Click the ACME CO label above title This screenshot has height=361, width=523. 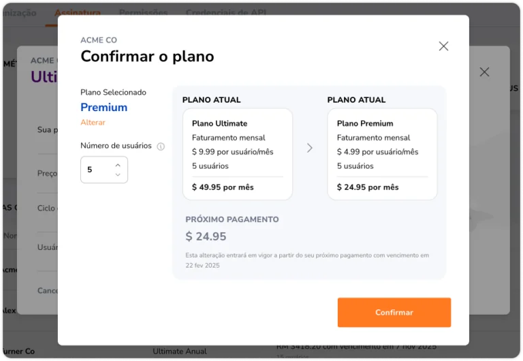99,40
